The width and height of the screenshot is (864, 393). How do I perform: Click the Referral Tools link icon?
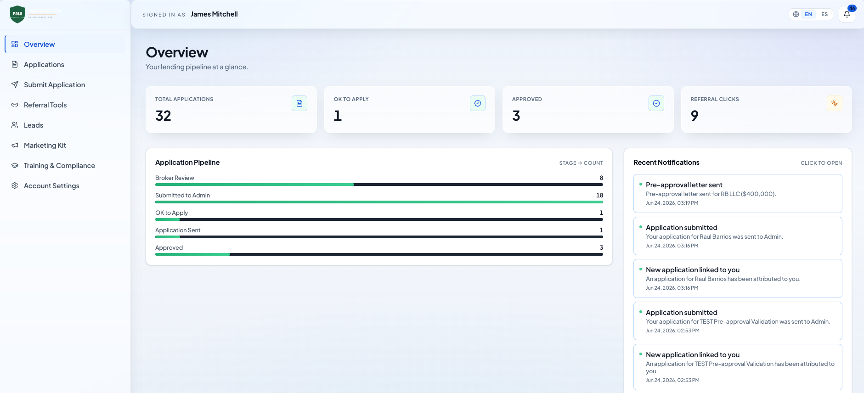[15, 105]
